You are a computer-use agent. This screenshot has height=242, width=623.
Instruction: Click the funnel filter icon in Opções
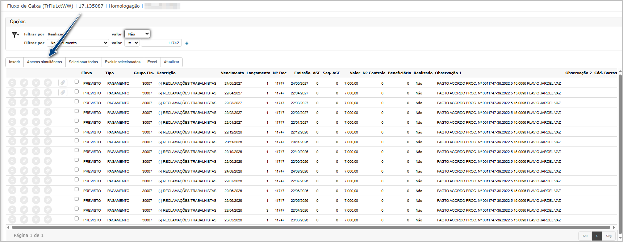(15, 35)
